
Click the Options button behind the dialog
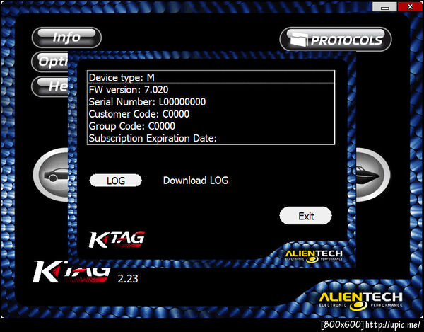tap(50, 62)
